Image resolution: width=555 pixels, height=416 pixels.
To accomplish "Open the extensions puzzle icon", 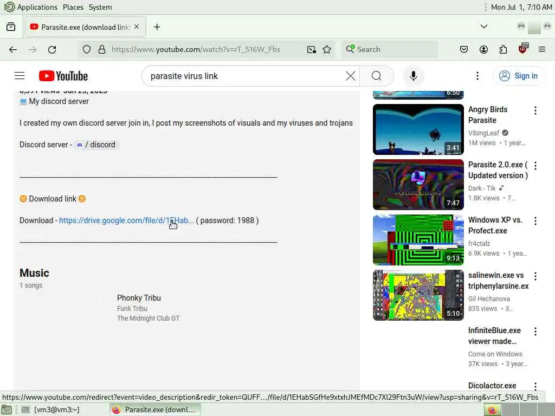I will (x=503, y=49).
